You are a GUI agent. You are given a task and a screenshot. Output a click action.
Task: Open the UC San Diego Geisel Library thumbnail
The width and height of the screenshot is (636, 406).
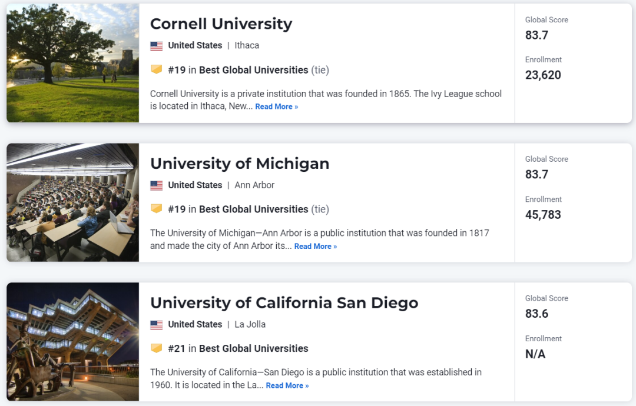(x=72, y=342)
